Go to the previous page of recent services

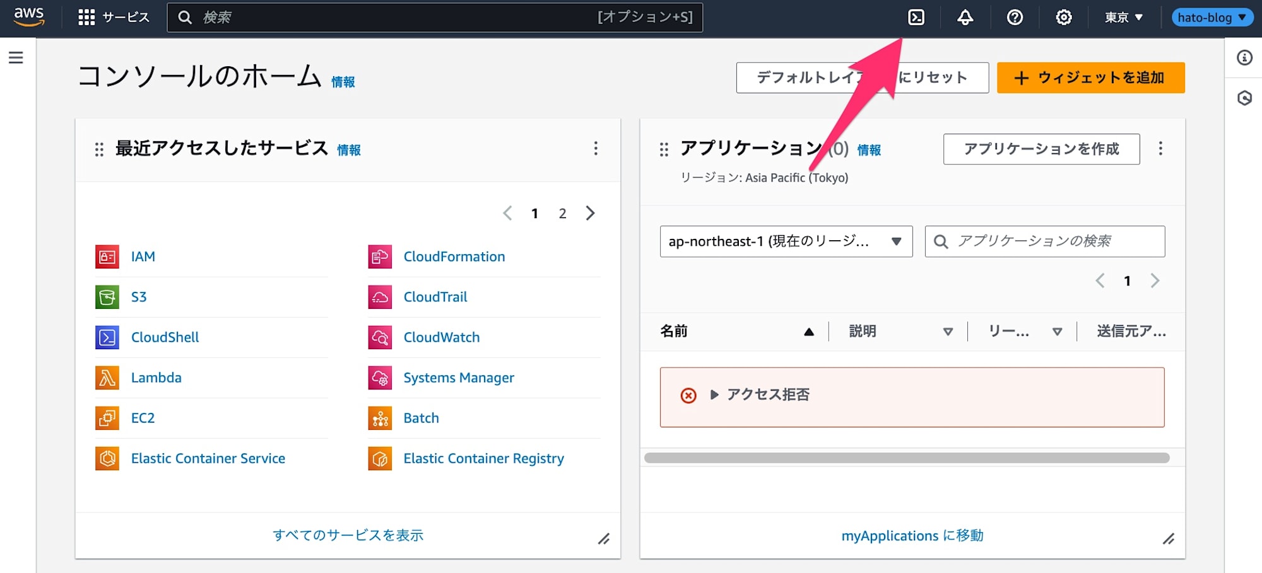click(x=507, y=213)
